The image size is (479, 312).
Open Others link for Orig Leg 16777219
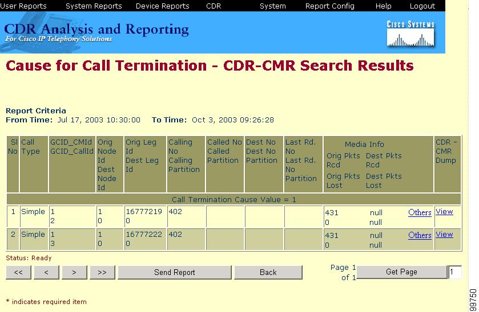[x=420, y=212]
